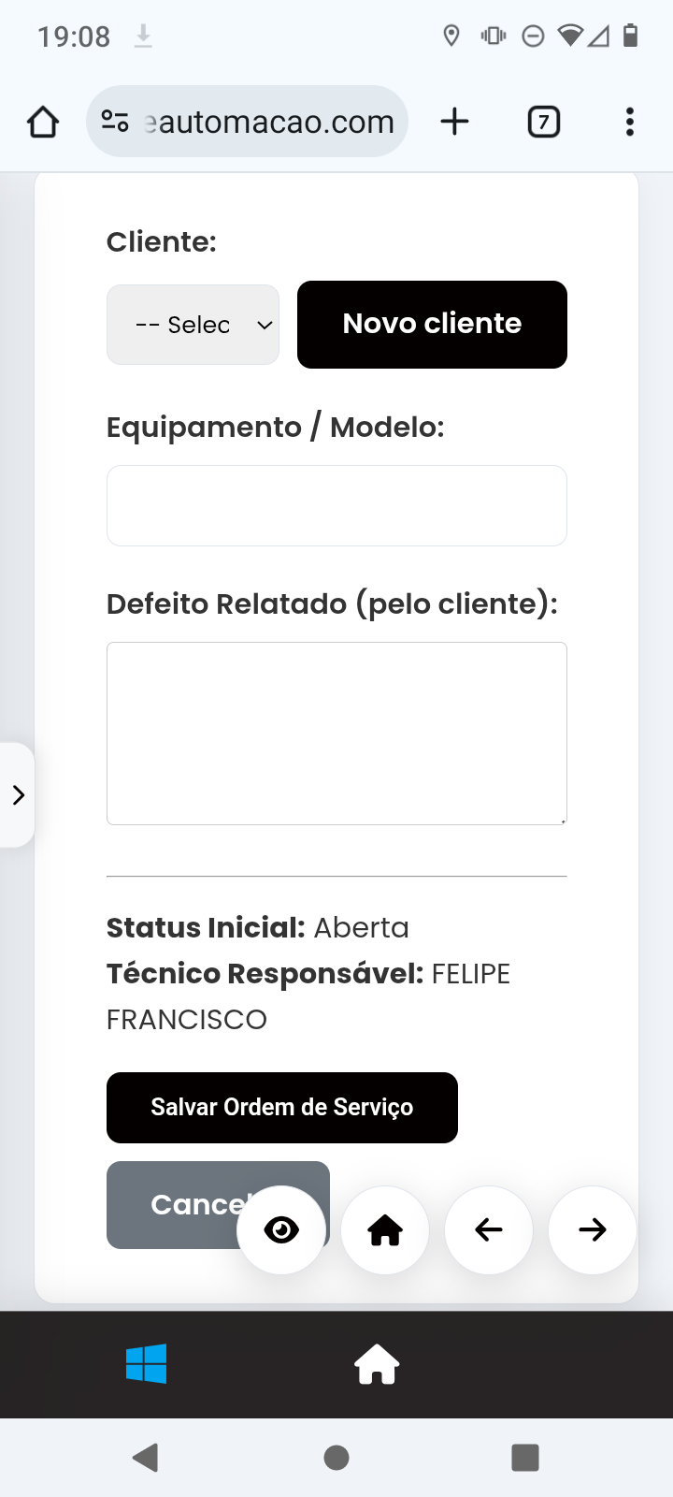Expand the left side panel chevron
Viewport: 673px width, 1497px height.
18,795
